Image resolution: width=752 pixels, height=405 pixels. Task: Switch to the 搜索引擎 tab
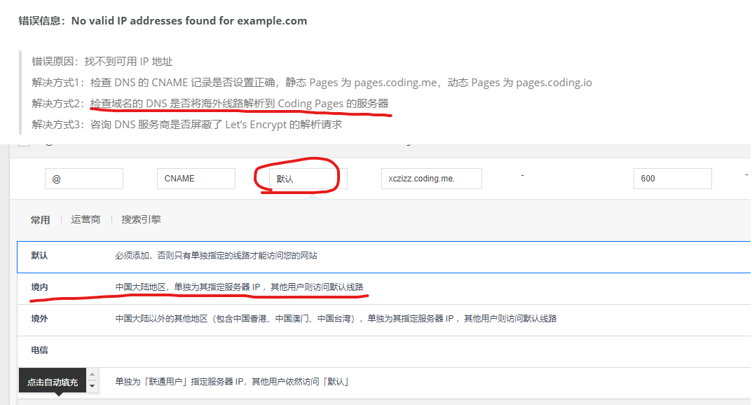pos(141,219)
